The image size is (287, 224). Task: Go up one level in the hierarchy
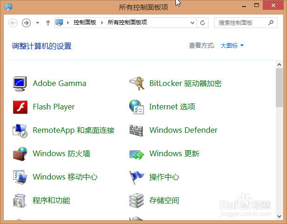point(48,23)
